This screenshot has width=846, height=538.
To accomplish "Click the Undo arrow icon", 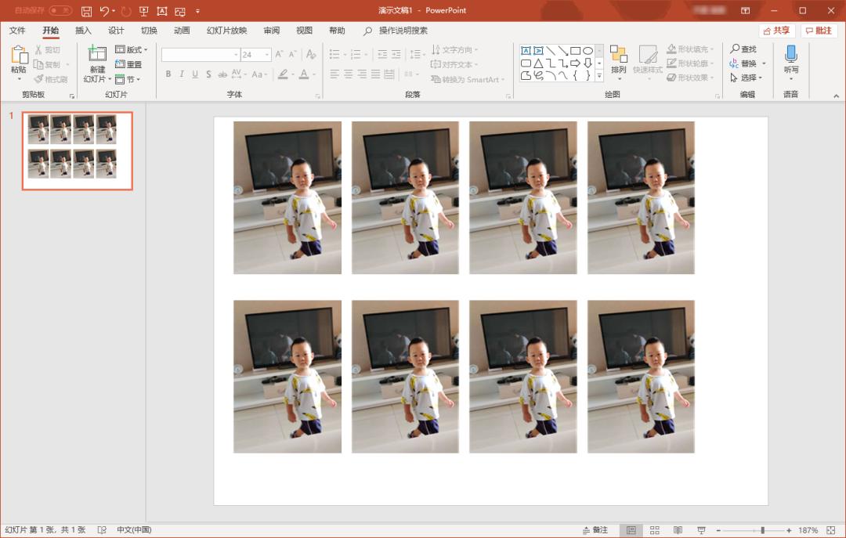I will click(x=104, y=11).
